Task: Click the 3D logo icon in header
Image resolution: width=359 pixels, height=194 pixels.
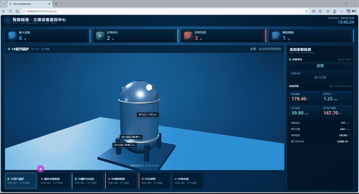Action: pos(8,21)
